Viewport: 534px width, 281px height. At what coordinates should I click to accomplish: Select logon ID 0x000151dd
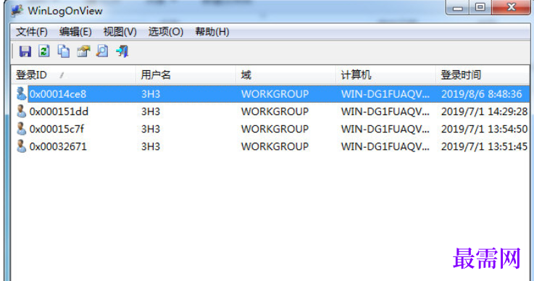(59, 112)
